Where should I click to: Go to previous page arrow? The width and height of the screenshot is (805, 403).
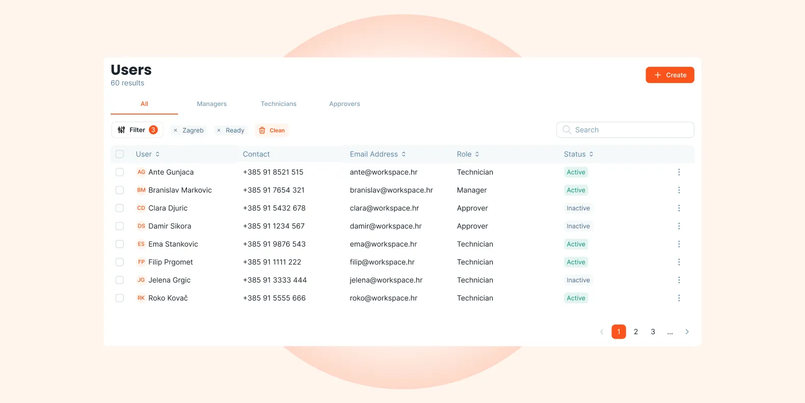(602, 332)
